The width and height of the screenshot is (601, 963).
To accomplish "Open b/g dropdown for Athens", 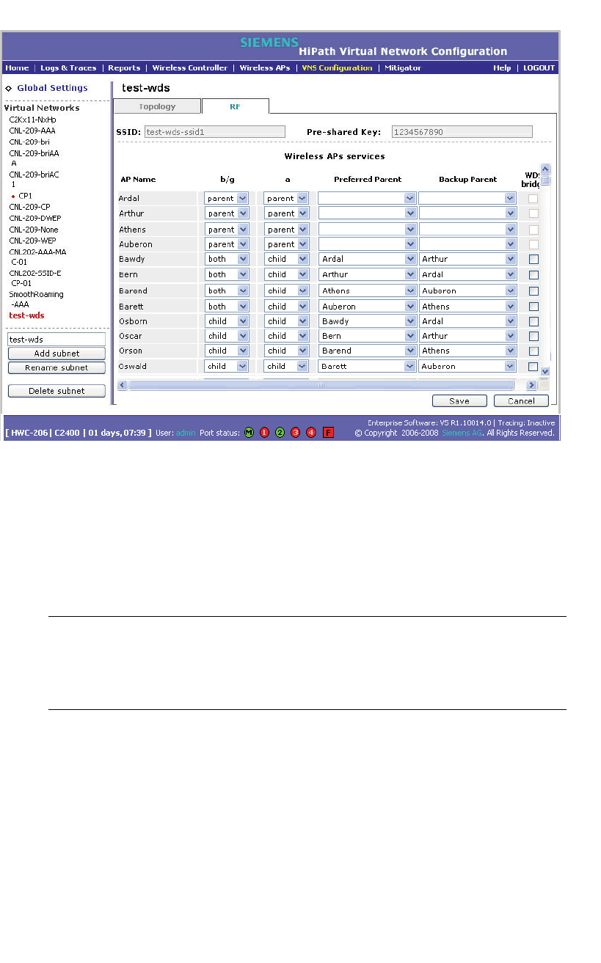I will 227,230.
